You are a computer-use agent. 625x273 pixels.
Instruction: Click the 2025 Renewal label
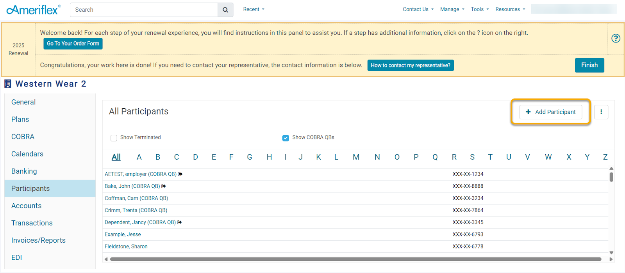18,49
